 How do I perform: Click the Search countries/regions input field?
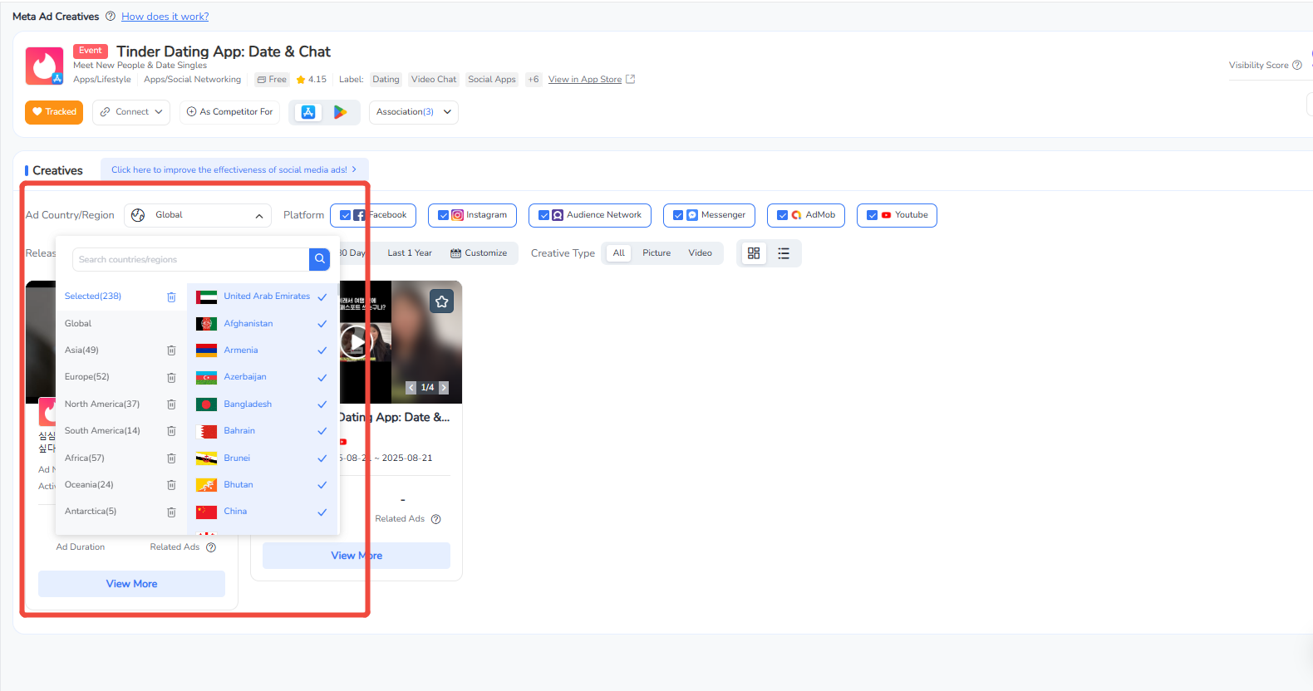tap(190, 259)
